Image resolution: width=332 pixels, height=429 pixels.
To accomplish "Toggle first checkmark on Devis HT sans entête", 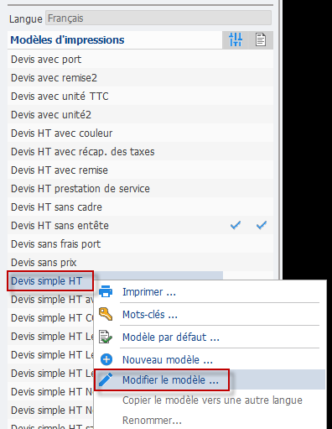I will pos(236,225).
